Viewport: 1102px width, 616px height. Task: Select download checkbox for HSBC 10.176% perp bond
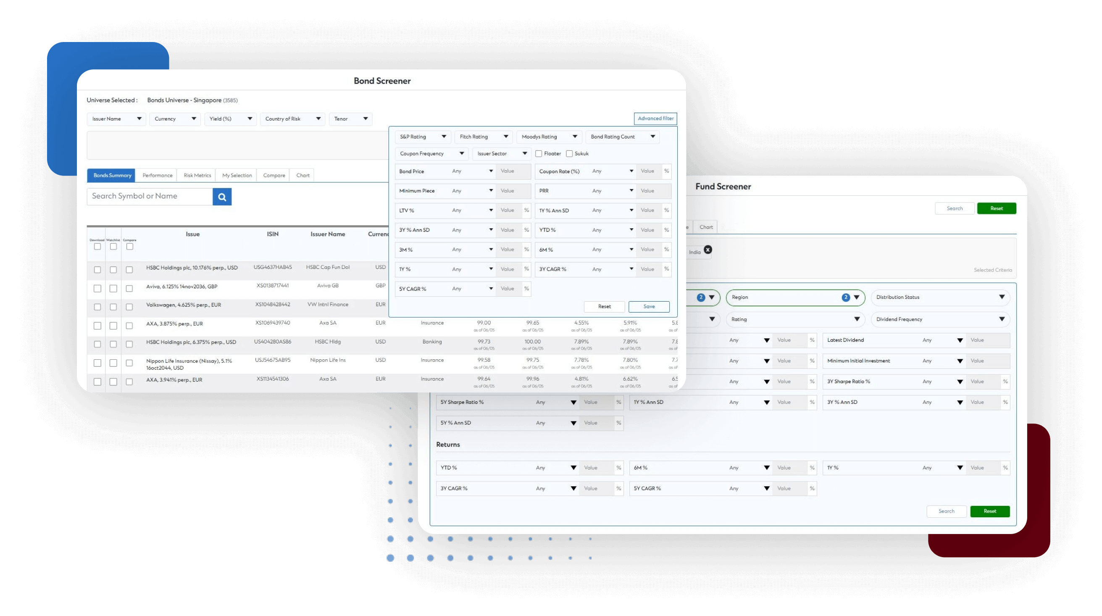[x=97, y=270]
